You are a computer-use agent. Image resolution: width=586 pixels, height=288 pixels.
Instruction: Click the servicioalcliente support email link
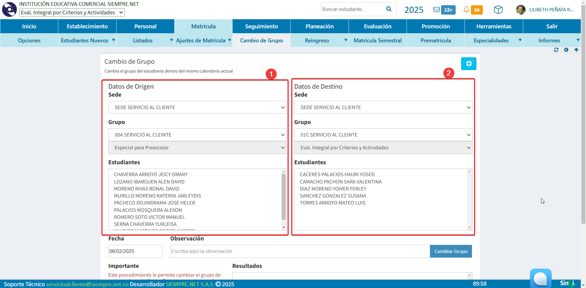pos(87,284)
